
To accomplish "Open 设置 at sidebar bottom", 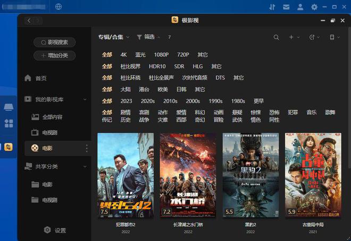I will point(60,230).
